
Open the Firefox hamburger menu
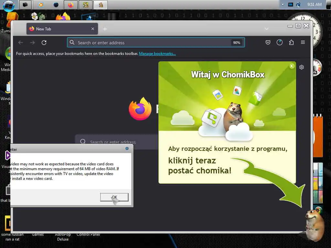pyautogui.click(x=303, y=42)
